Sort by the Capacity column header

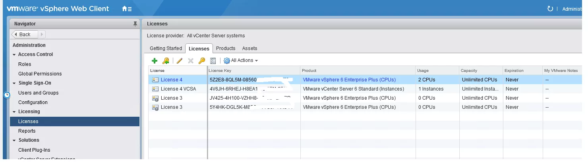coord(481,71)
